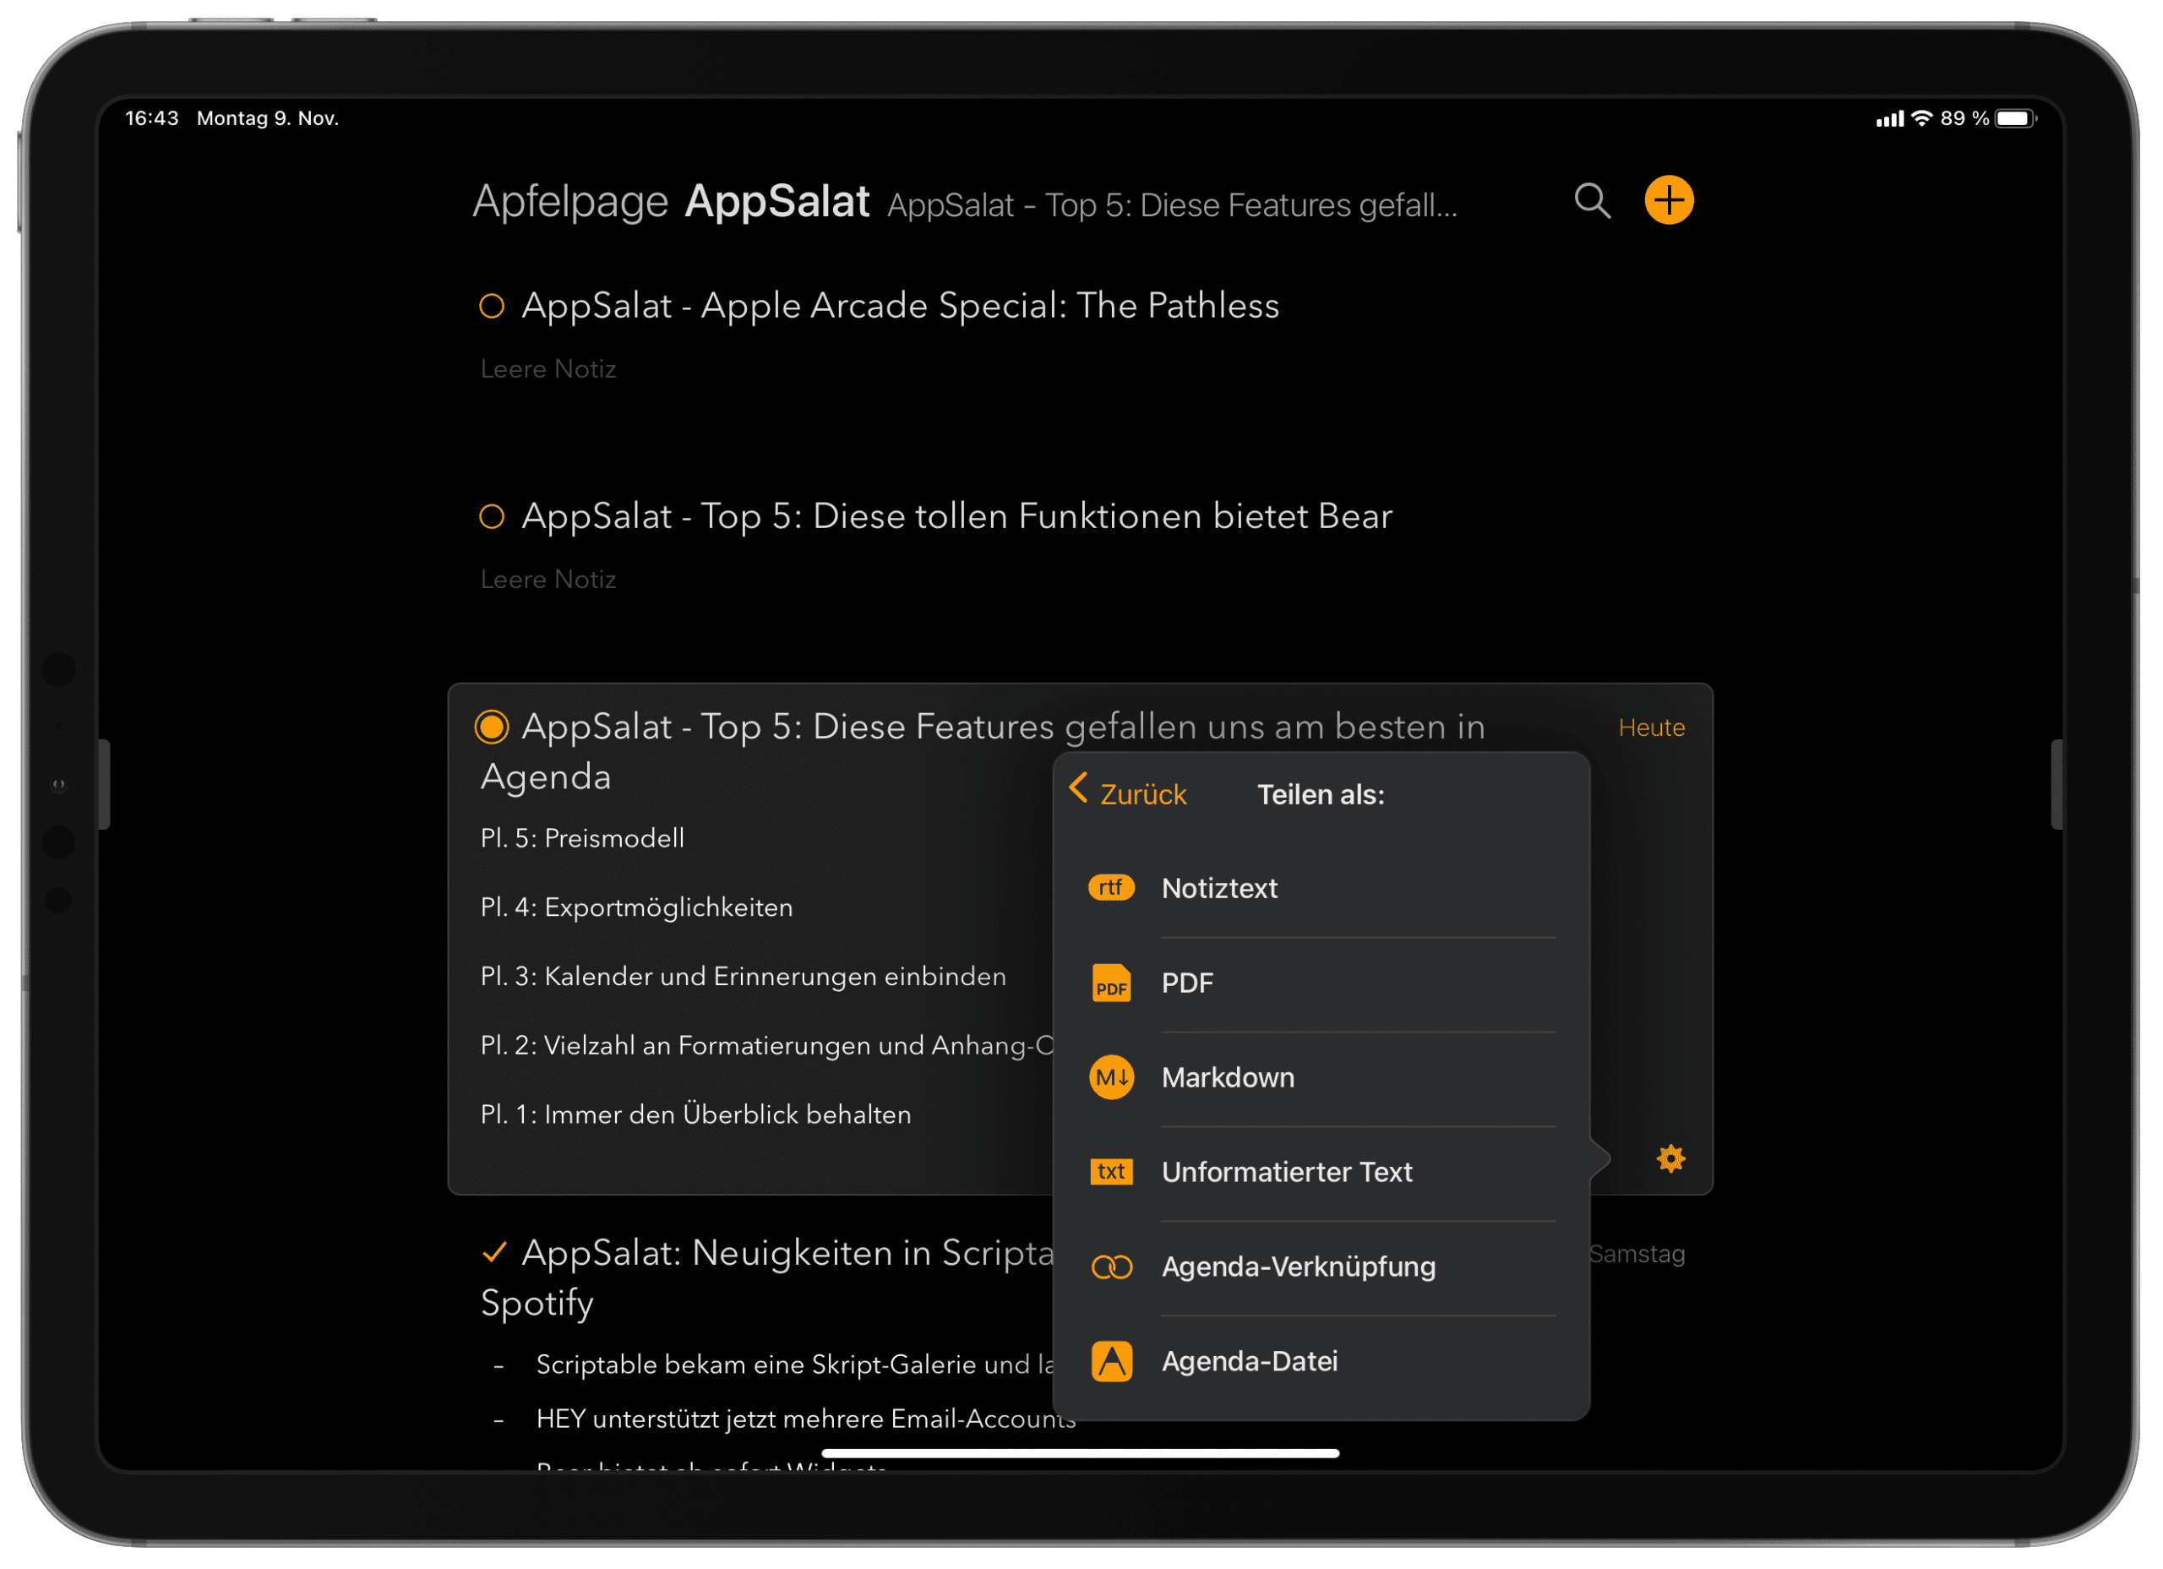2163x1569 pixels.
Task: Click 'HEY unterstützt jetzt mehrere Email-Accounts' bullet
Action: click(x=806, y=1419)
